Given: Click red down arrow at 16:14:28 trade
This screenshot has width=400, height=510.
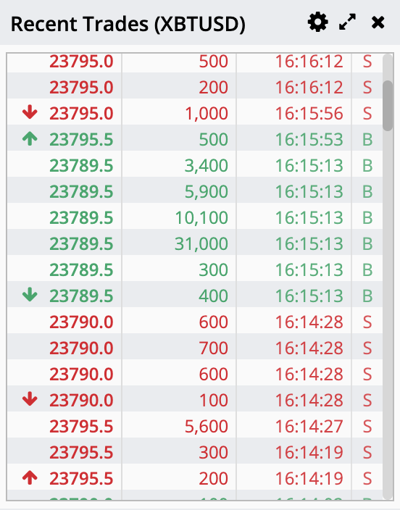Looking at the screenshot, I should click(x=30, y=399).
